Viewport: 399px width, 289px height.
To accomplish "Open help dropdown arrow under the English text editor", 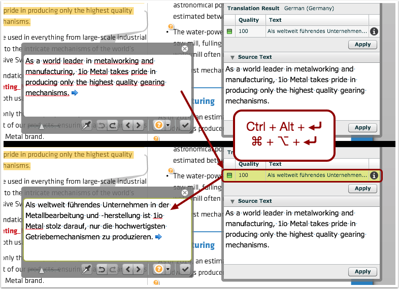I will (168, 125).
